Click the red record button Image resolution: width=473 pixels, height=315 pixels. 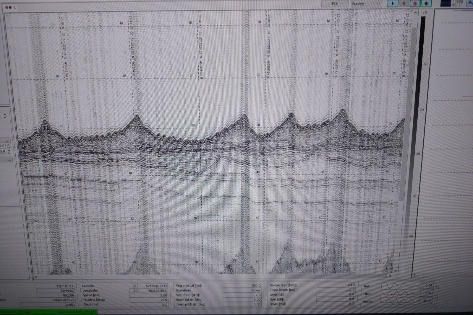click(x=415, y=4)
